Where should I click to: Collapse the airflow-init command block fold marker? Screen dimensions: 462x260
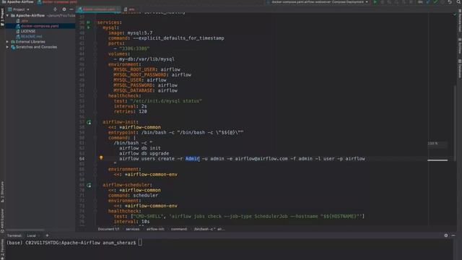click(95, 138)
